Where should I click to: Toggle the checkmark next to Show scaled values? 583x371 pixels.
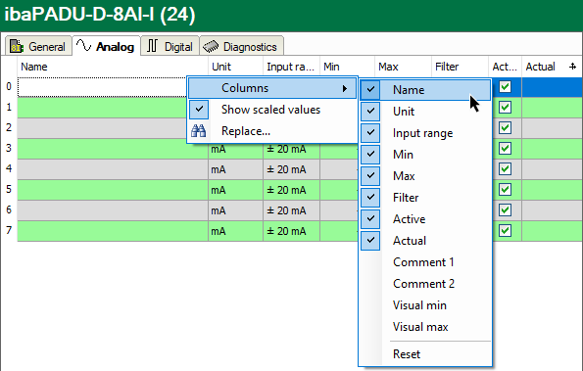click(199, 110)
